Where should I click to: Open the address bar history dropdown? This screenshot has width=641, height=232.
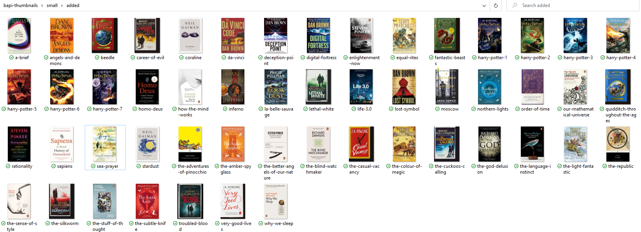pyautogui.click(x=484, y=5)
